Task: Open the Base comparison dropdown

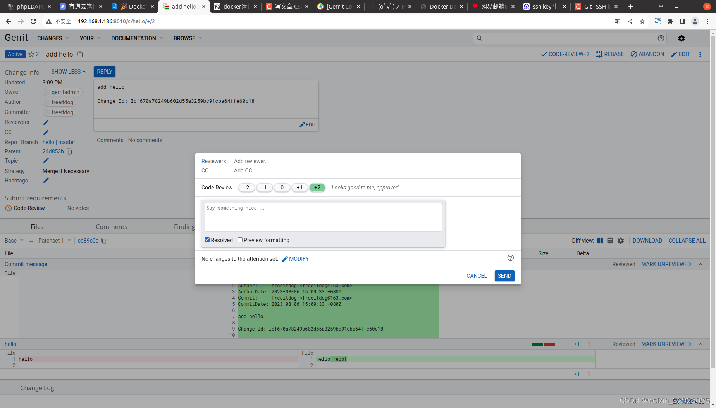Action: click(x=14, y=240)
